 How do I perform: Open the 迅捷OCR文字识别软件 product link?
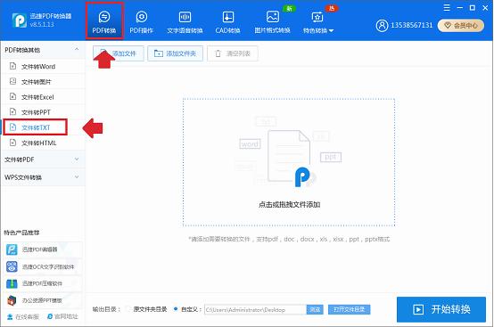[x=43, y=267]
